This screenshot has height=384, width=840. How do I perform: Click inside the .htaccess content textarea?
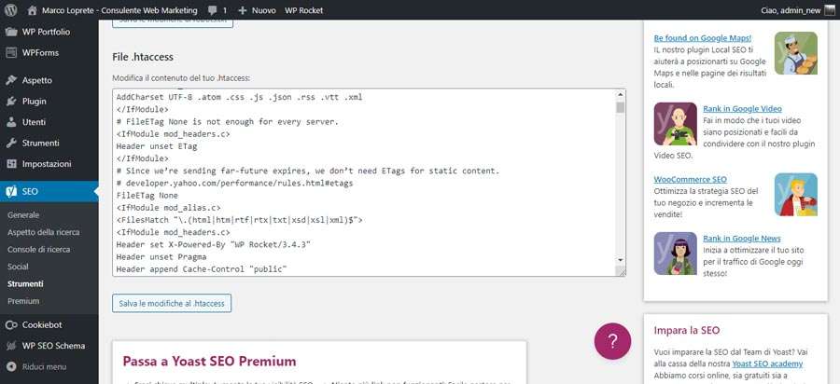[x=364, y=183]
